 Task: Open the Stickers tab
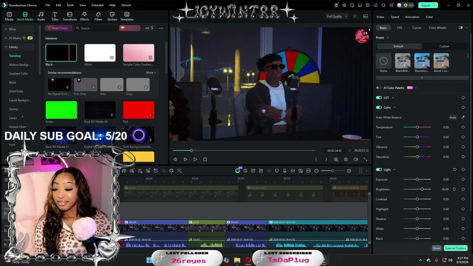(112, 16)
